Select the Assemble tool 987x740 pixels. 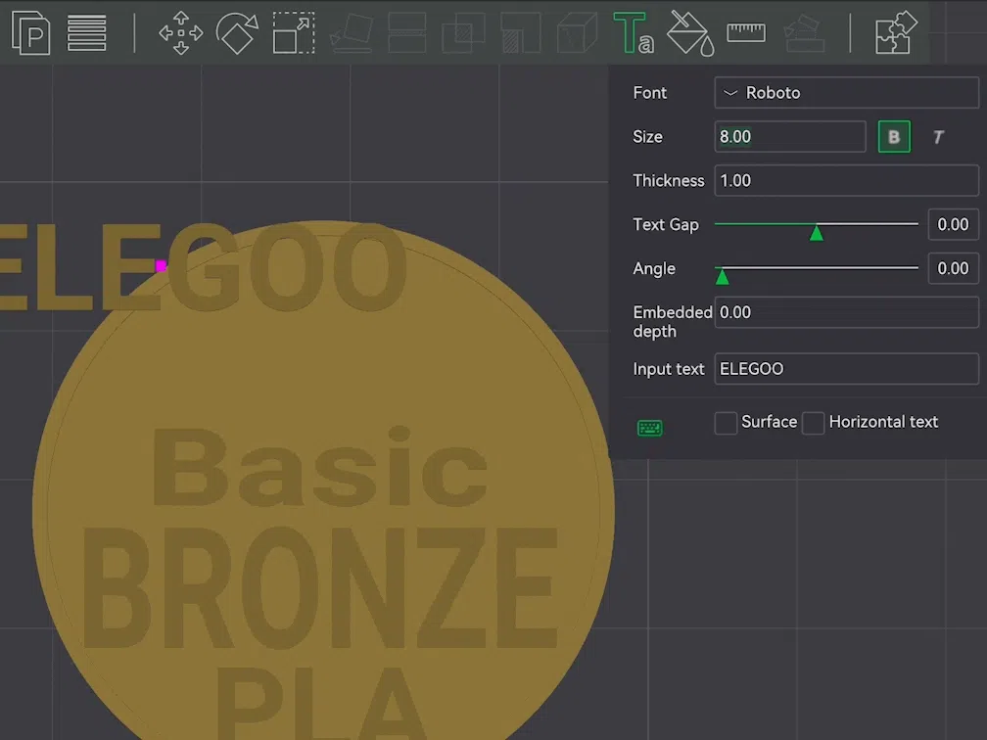(x=804, y=33)
